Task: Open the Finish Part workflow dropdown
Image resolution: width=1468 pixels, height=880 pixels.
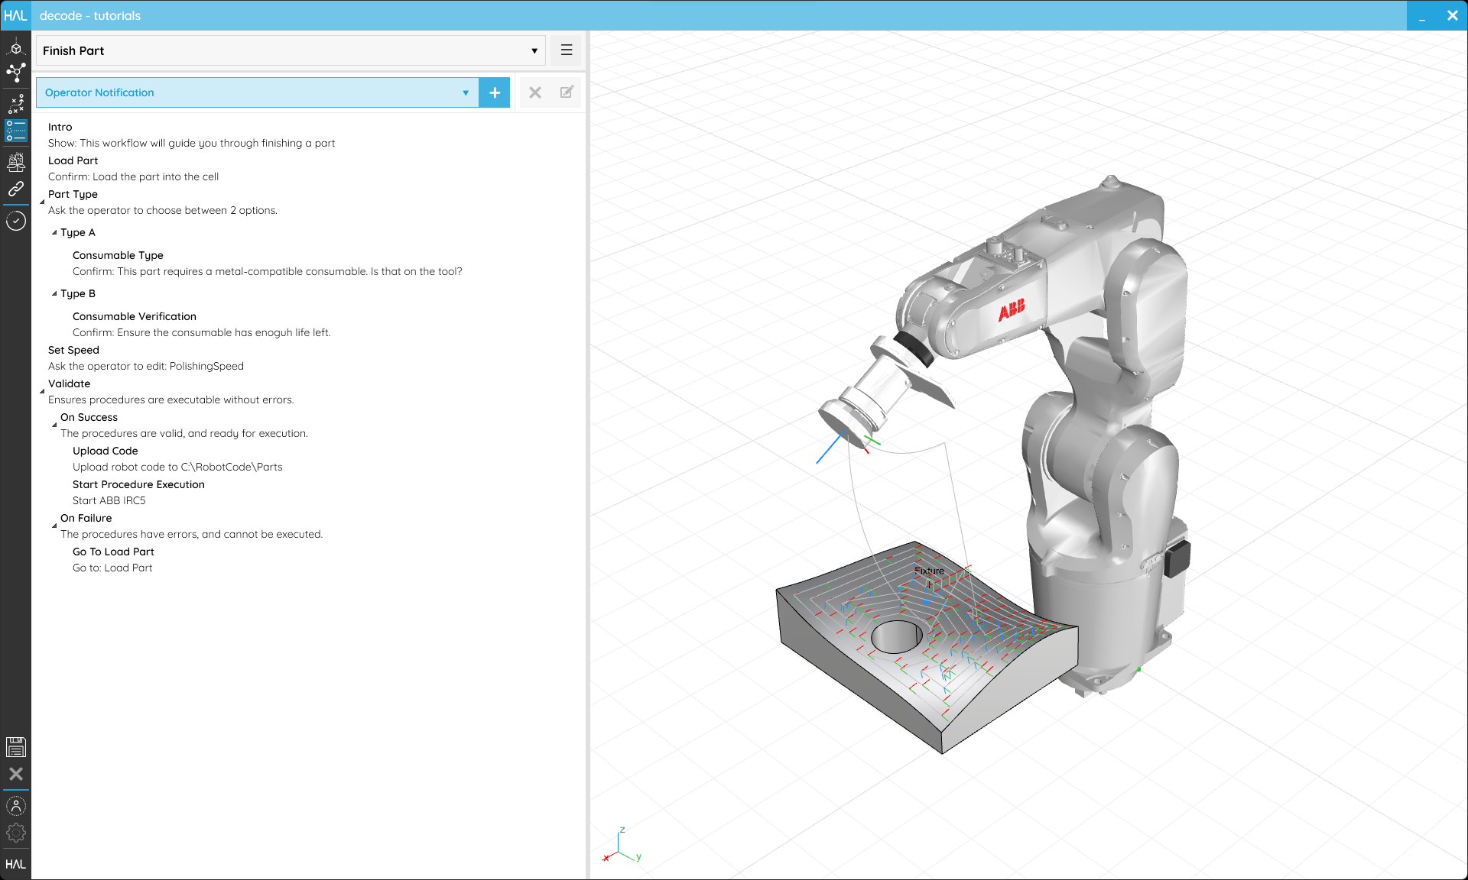Action: pyautogui.click(x=291, y=50)
